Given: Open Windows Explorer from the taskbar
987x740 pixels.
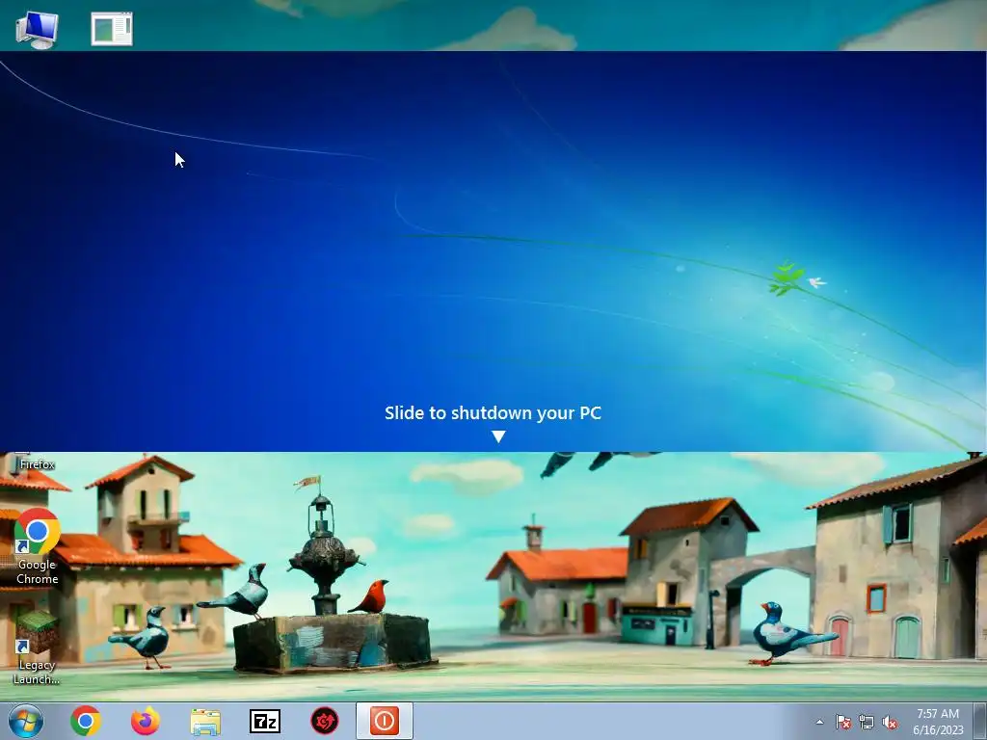Looking at the screenshot, I should click(205, 722).
